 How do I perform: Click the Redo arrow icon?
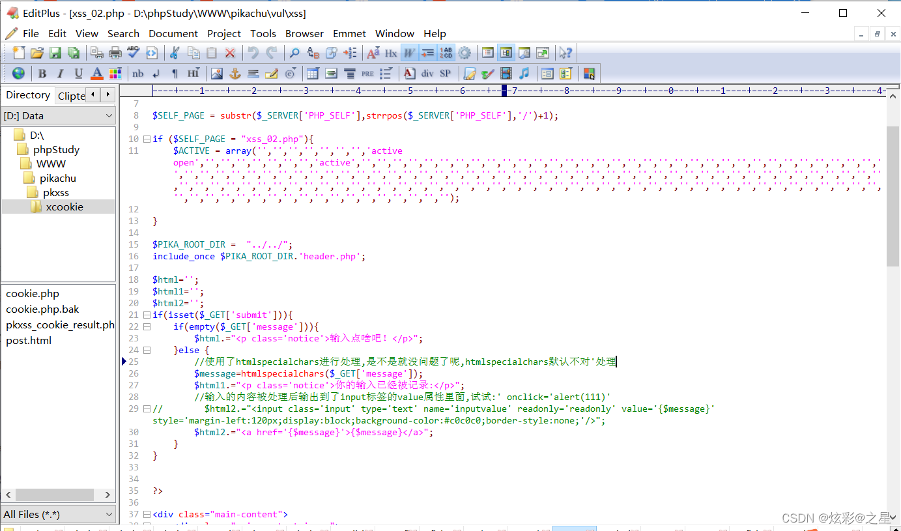(272, 53)
